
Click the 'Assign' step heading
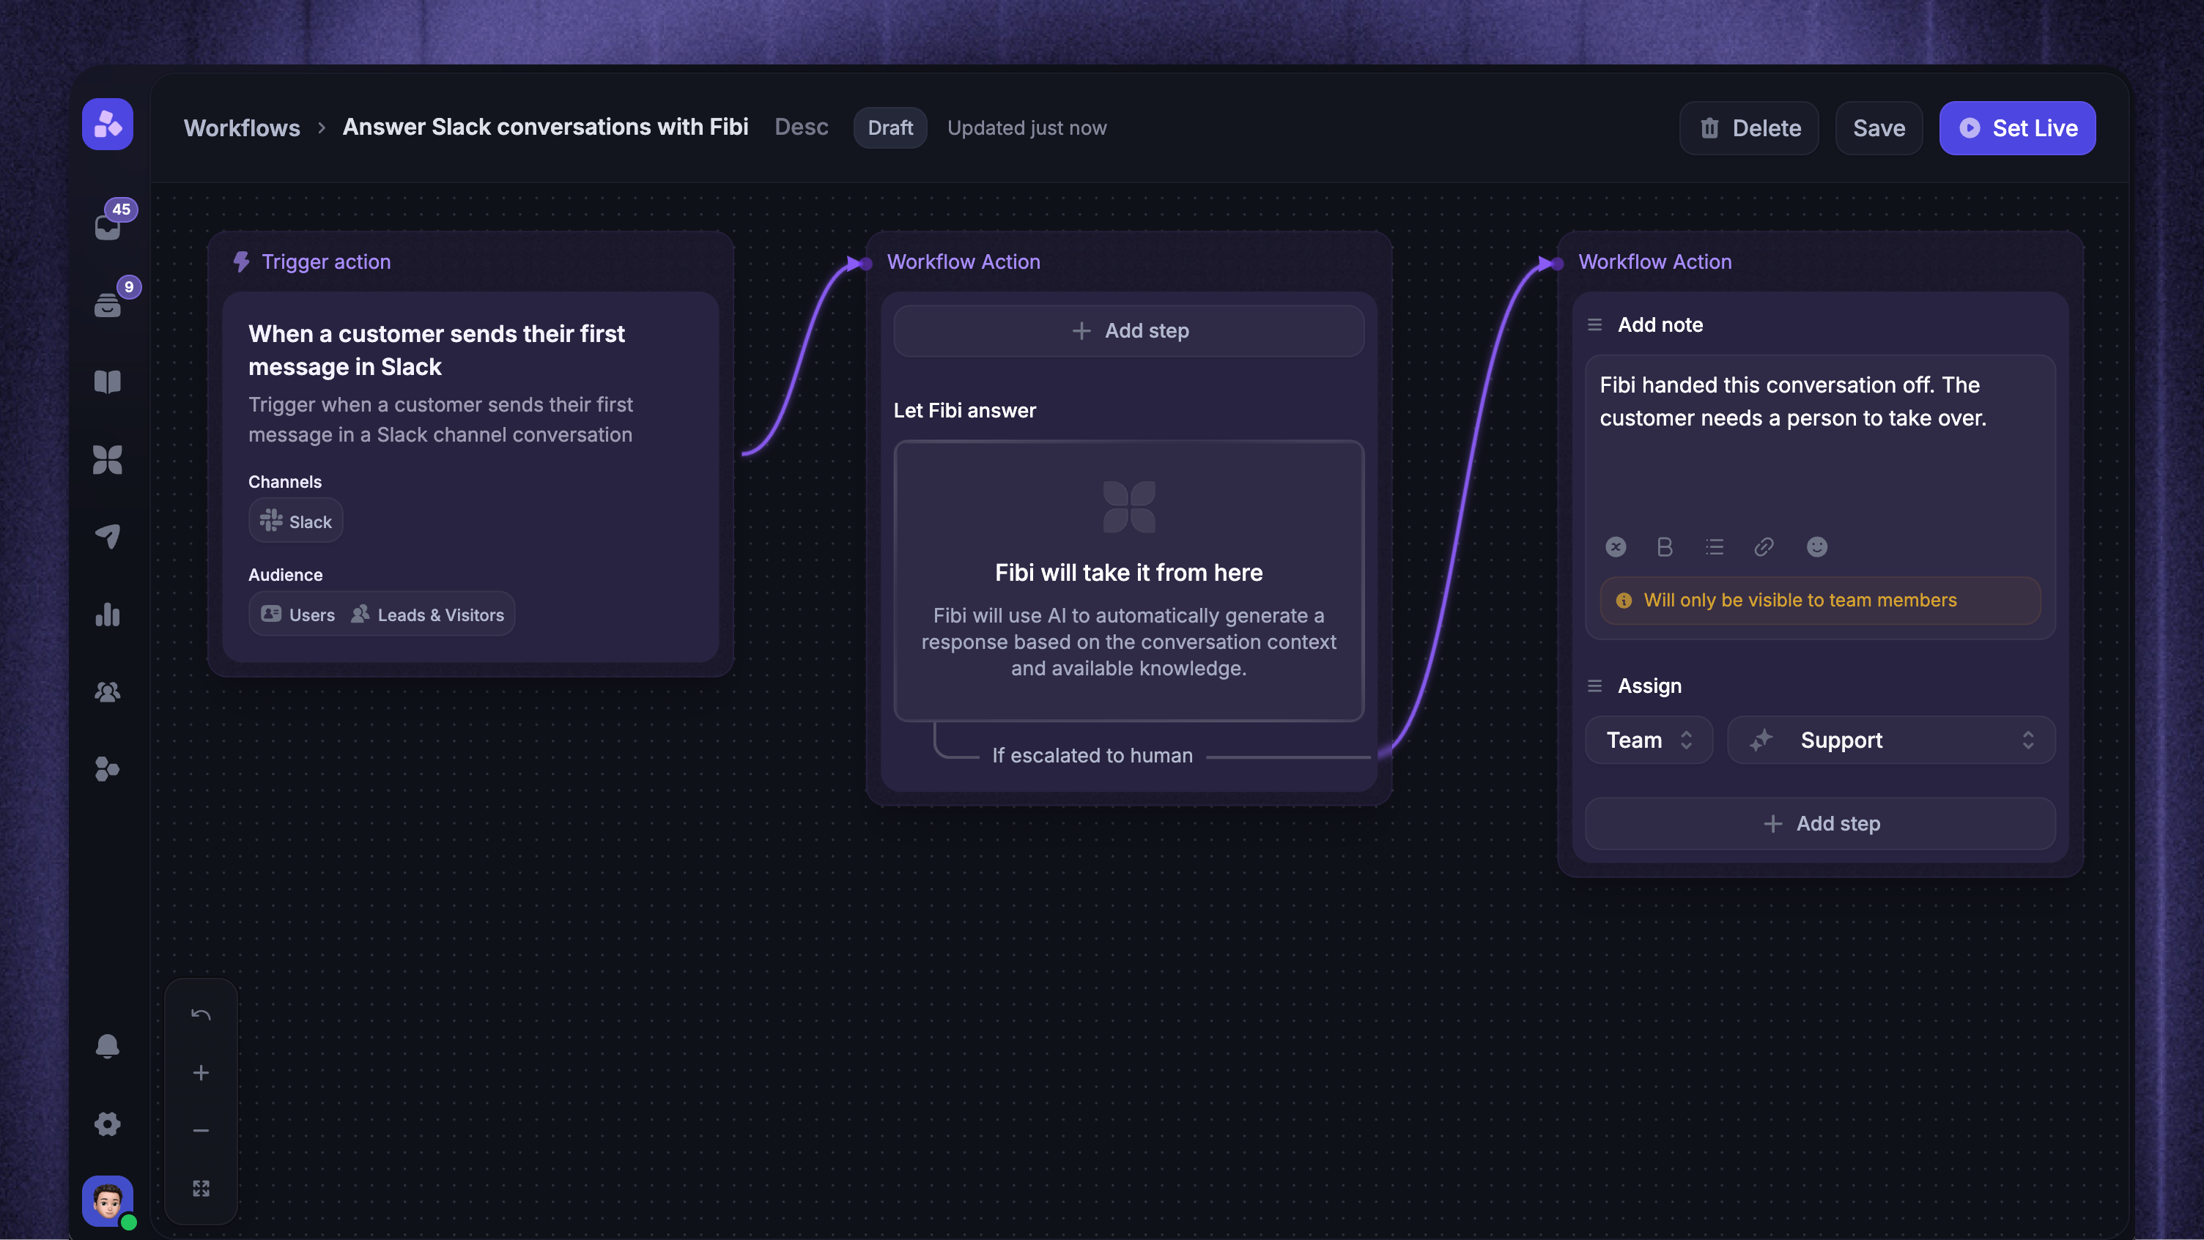(x=1649, y=686)
